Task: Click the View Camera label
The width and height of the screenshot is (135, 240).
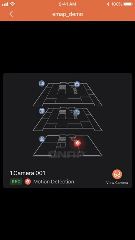Action: click(117, 183)
